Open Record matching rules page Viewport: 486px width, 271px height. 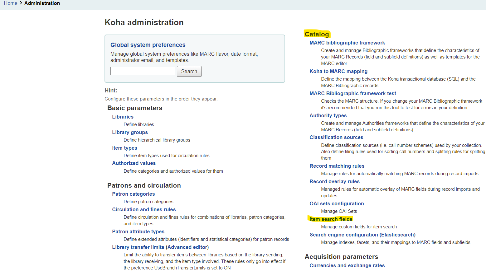(x=337, y=166)
